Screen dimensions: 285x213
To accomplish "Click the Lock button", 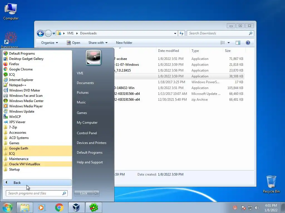I will tap(83, 193).
